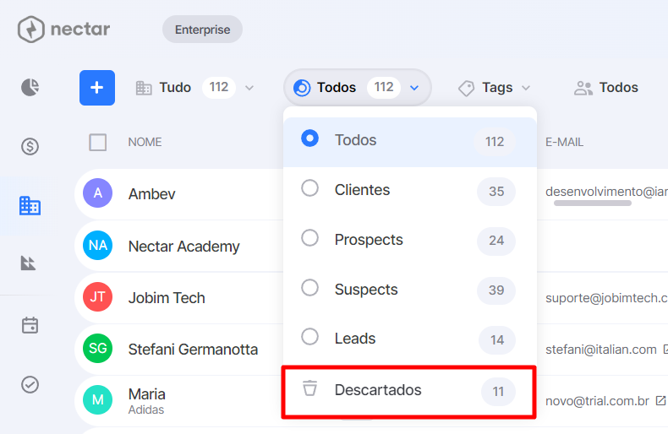Click the Stefani Germanotta avatar SG

97,348
